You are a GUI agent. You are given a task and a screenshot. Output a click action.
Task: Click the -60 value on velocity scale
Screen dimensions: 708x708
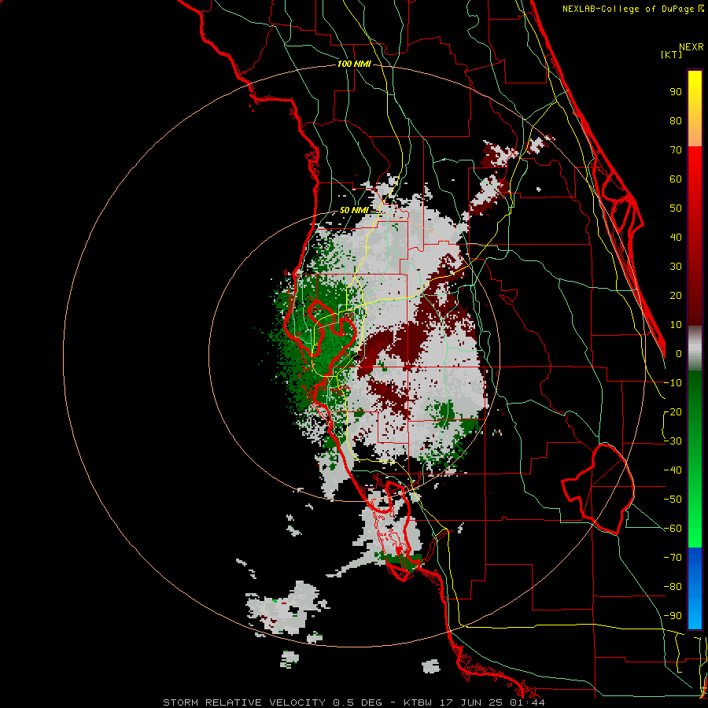click(673, 529)
